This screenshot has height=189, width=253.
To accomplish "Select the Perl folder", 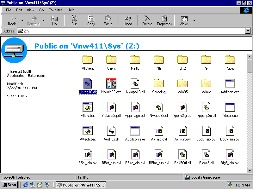I will 206,63.
